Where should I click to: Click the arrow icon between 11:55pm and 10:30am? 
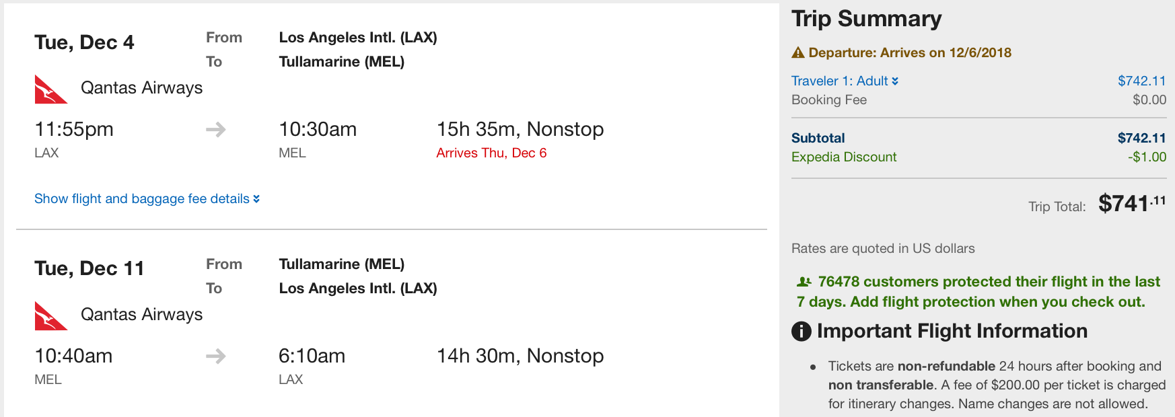[215, 129]
